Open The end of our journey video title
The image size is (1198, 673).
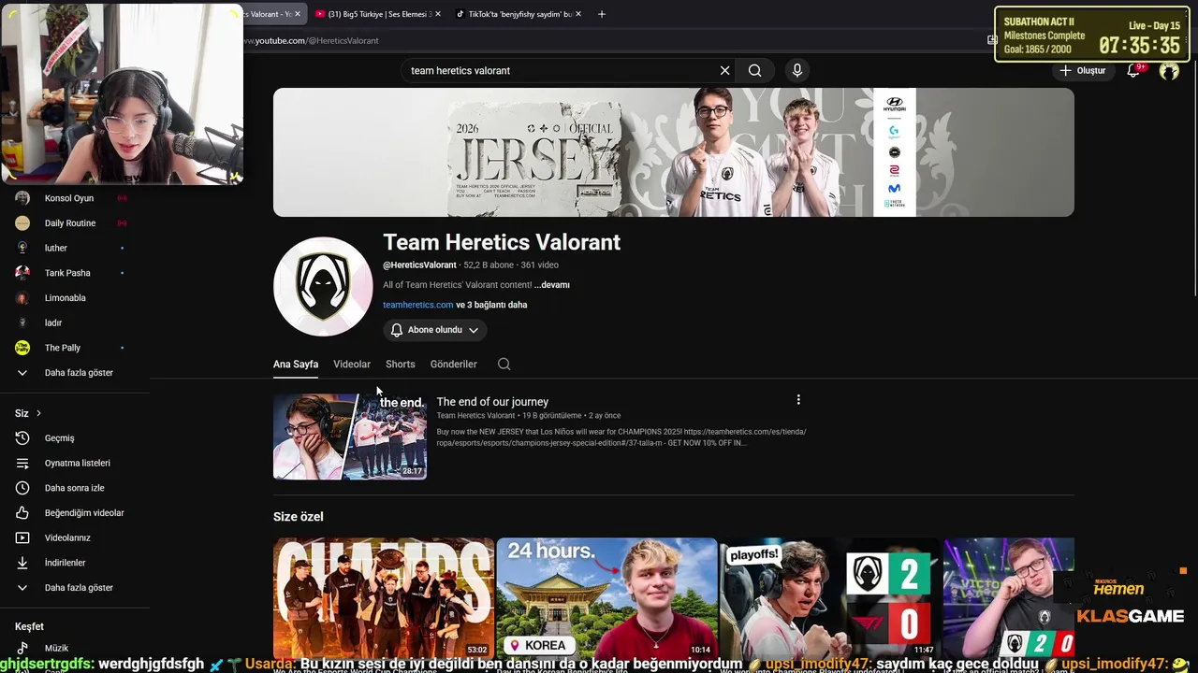492,402
